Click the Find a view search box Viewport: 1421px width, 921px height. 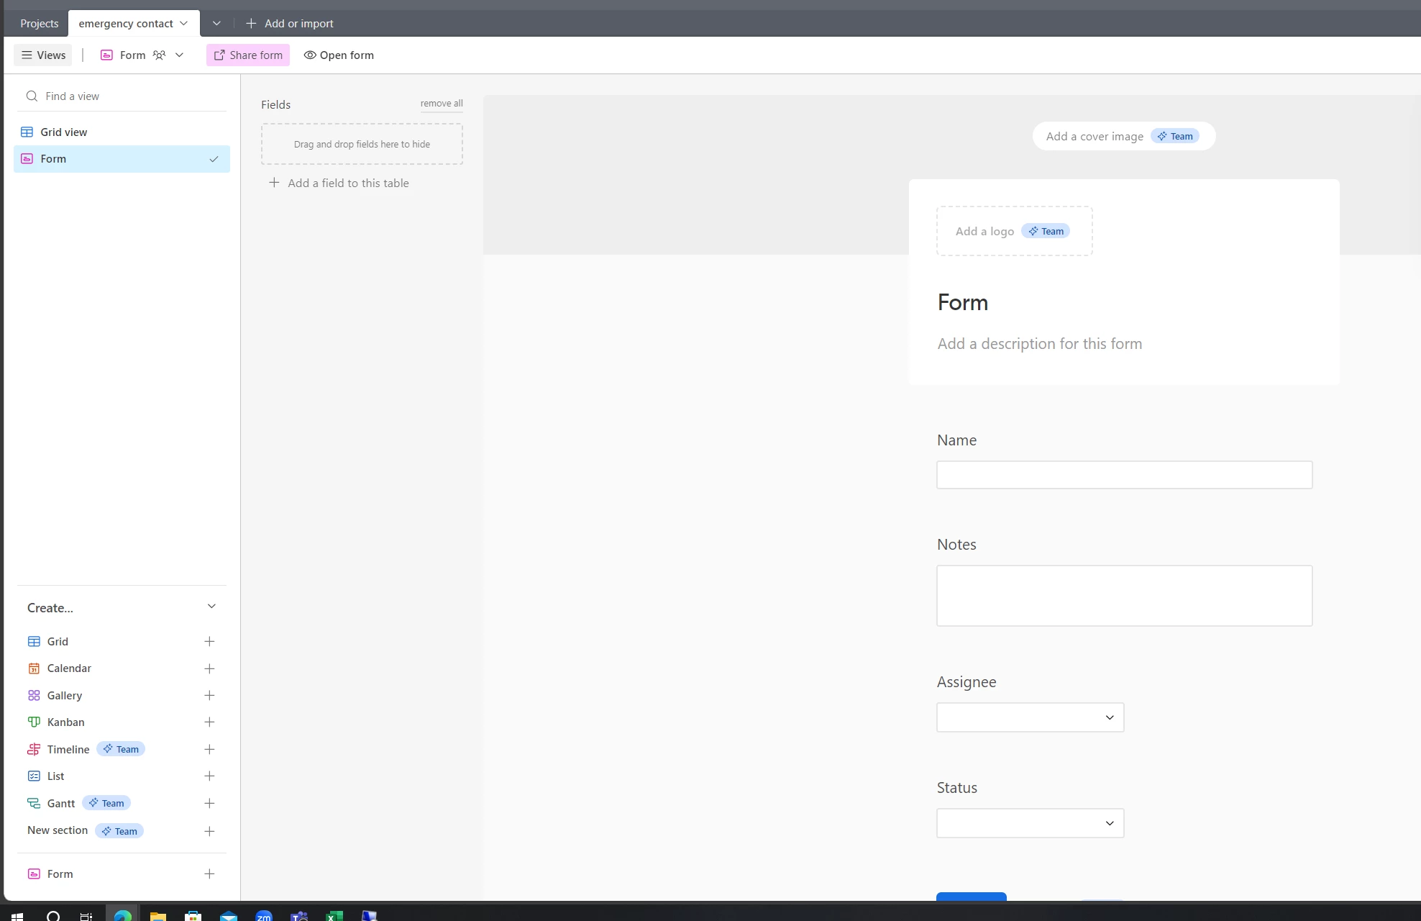tap(122, 96)
